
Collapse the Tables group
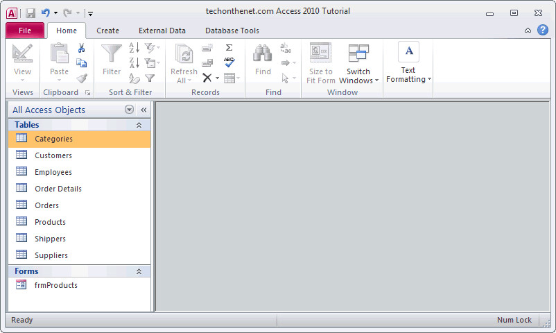(139, 125)
